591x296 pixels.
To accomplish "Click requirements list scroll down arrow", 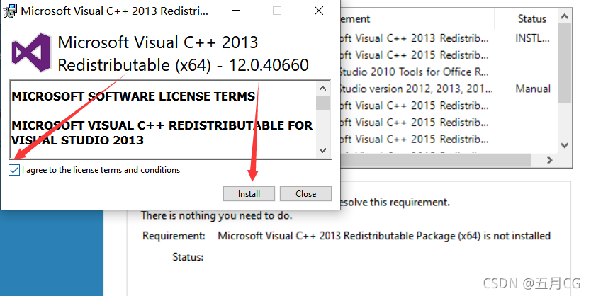I will pos(564,145).
